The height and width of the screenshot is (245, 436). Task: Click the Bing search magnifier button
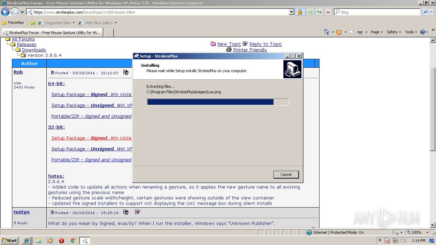tap(425, 12)
